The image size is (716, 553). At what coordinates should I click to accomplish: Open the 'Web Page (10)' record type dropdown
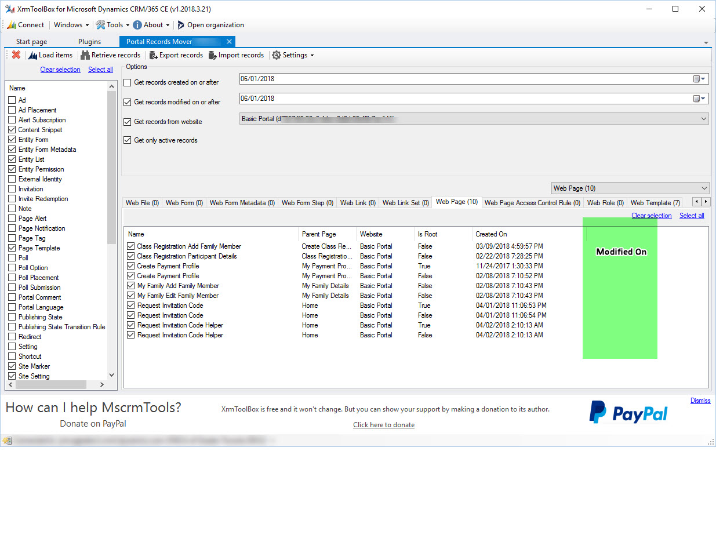(x=703, y=188)
